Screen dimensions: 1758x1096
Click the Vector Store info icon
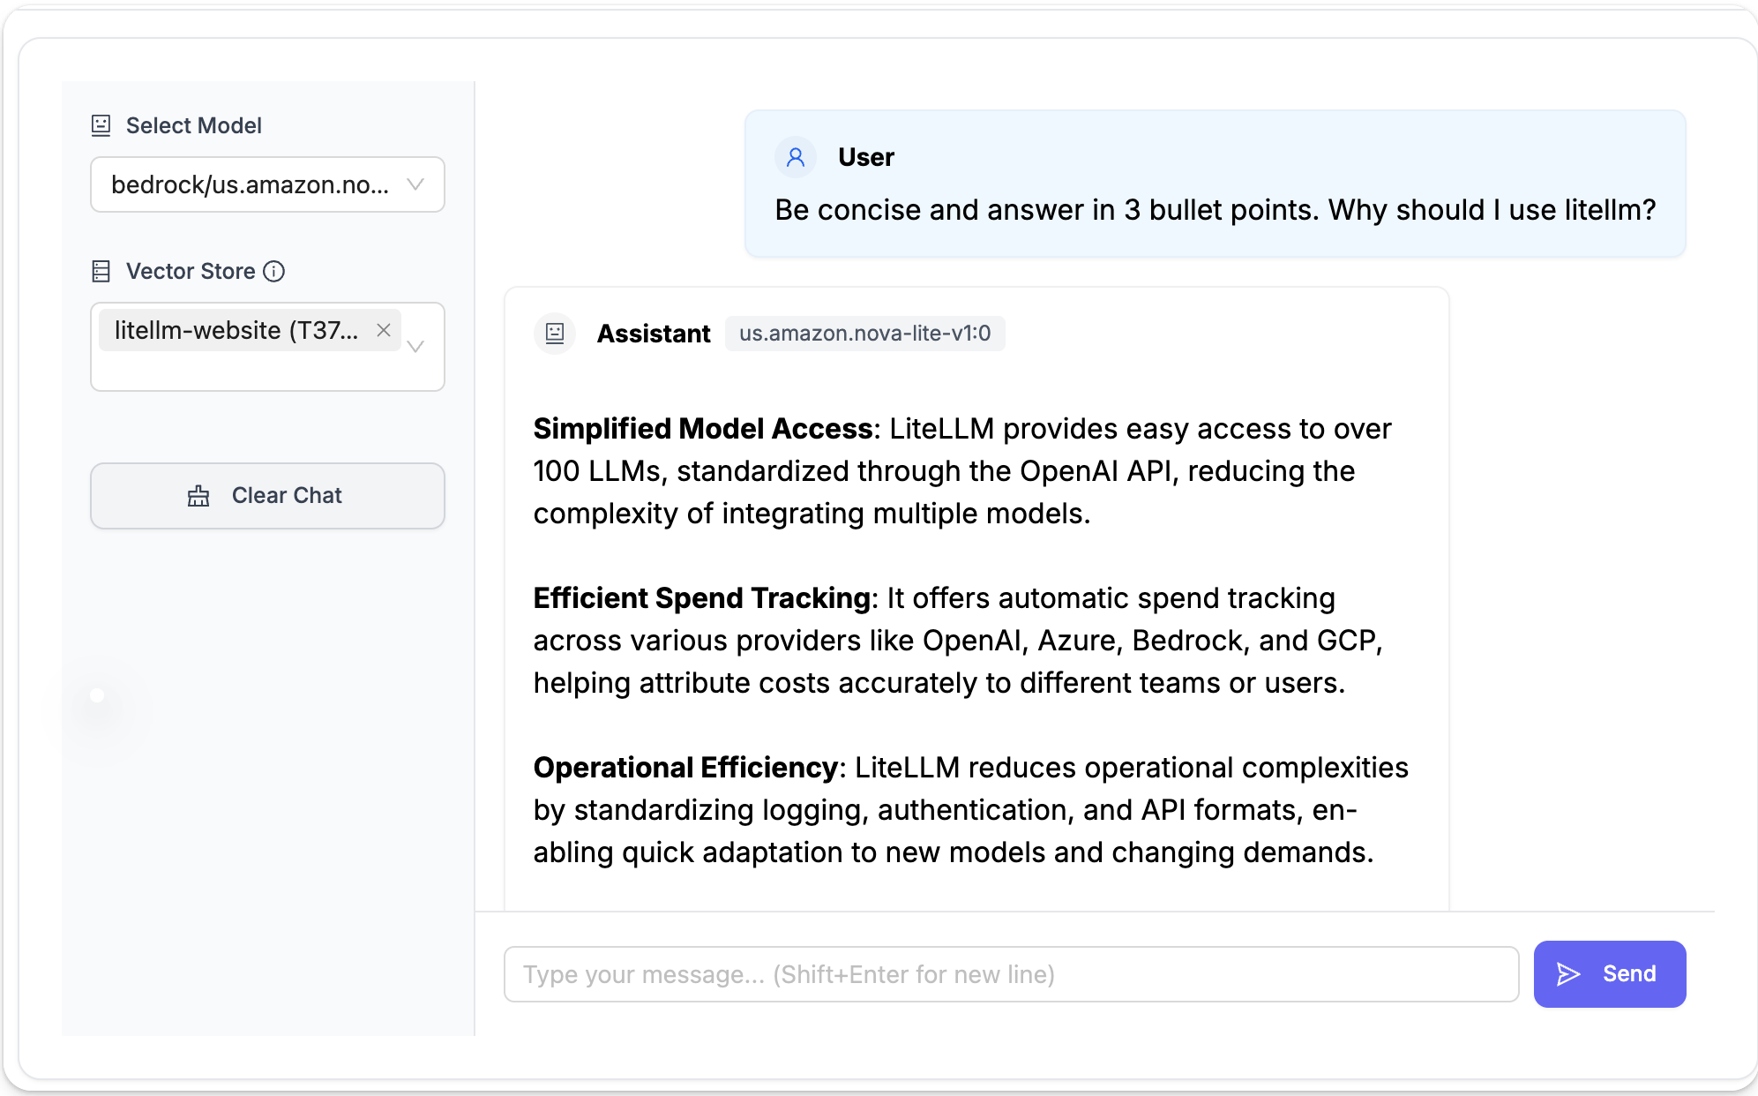click(274, 271)
